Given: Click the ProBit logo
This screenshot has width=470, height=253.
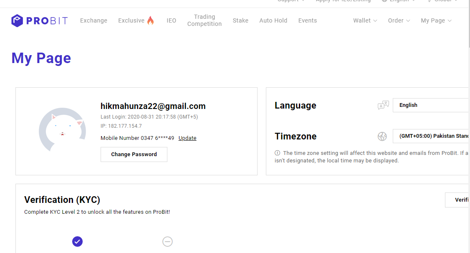Looking at the screenshot, I should tap(39, 20).
